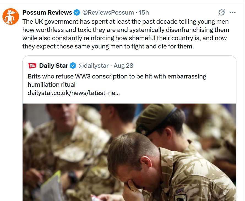The height and width of the screenshot is (201, 245).
Task: Click the UK government post body text
Action: coord(126,34)
